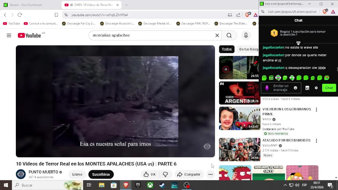Click juguitocarter in q desesperacion message
Viewport: 338px width, 190px height.
tap(273, 68)
